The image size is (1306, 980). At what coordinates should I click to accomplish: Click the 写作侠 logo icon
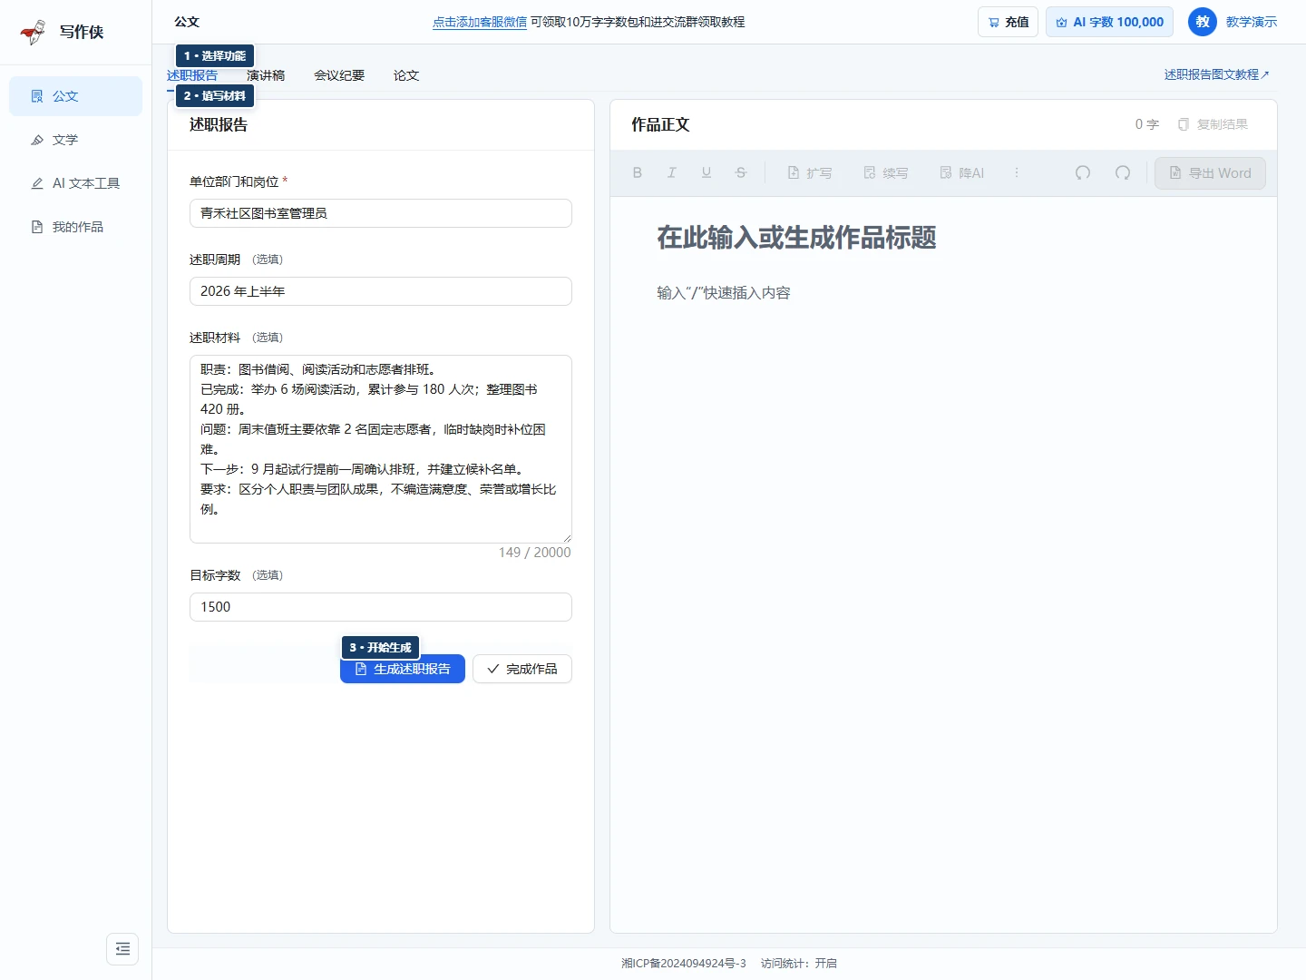34,32
